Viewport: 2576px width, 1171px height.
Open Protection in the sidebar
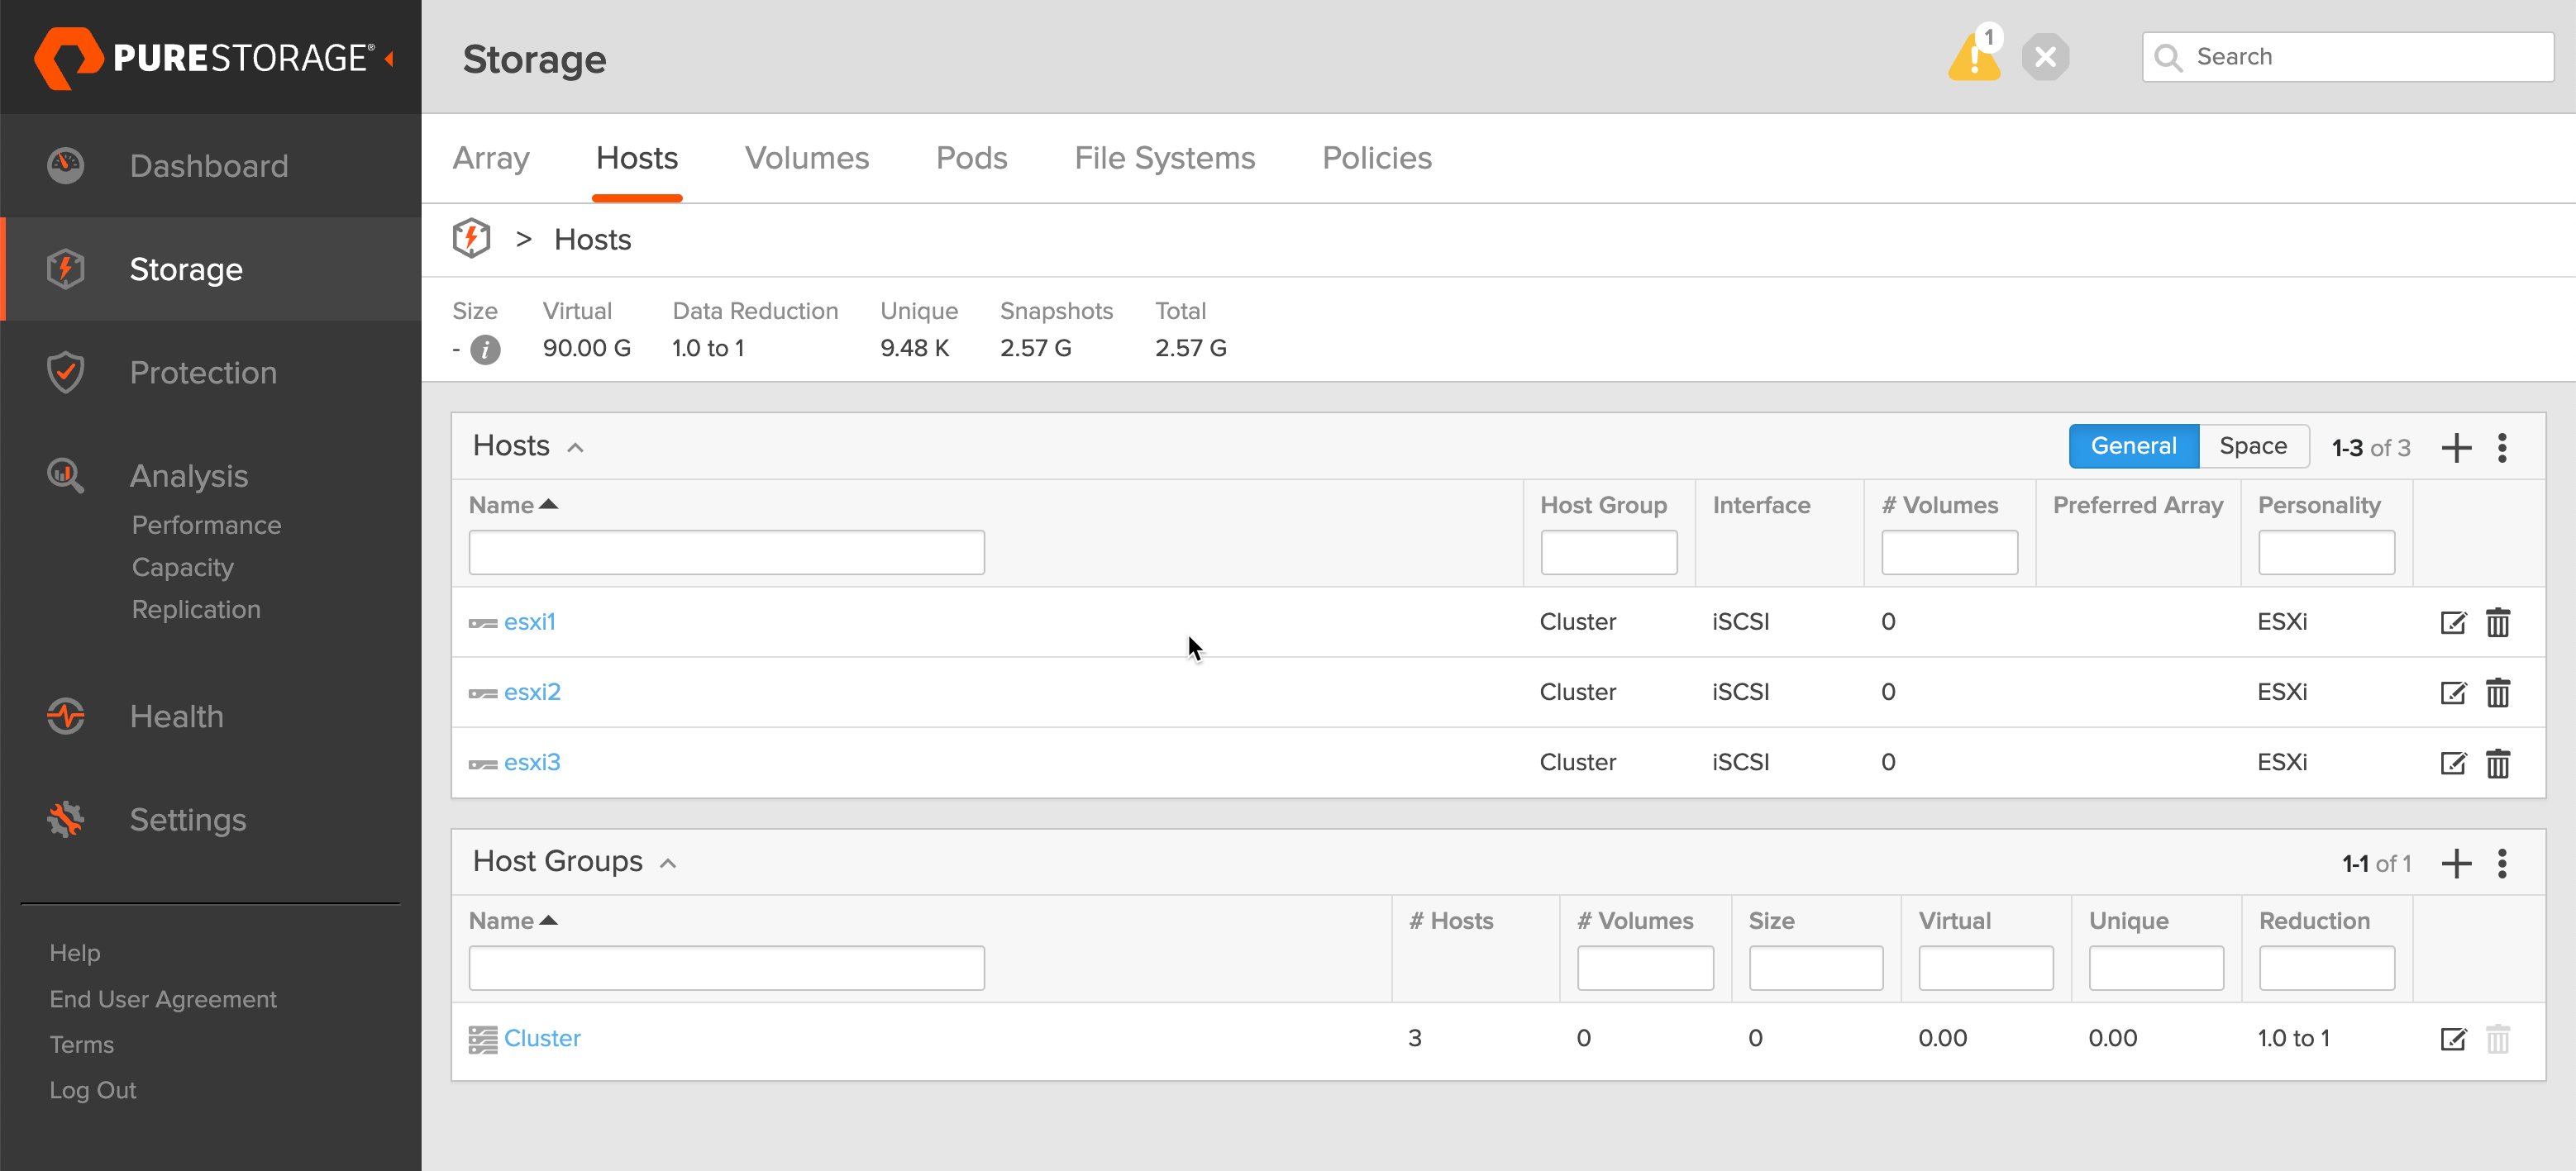coord(203,372)
